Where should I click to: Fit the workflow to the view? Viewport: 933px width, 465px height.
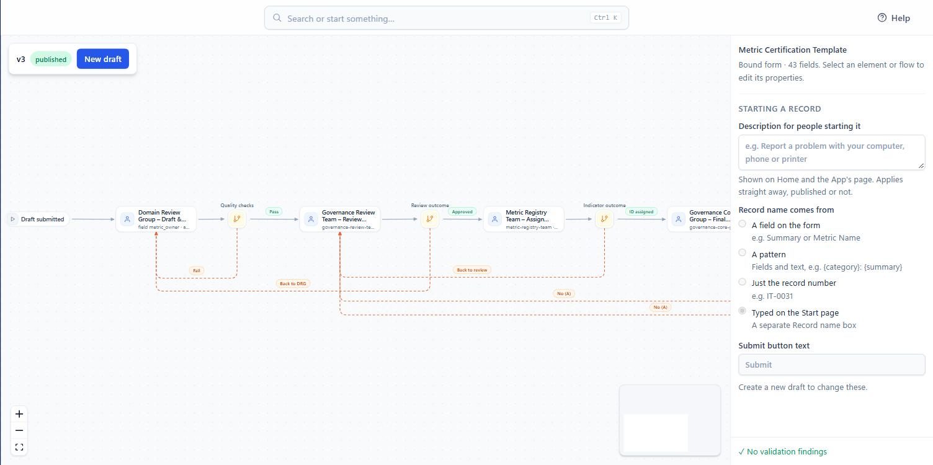[x=19, y=447]
